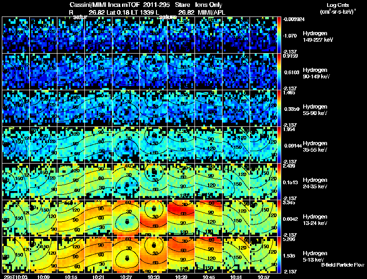Click the 'Hydrogen 35-55 keV' row label
This screenshot has width=367, height=279.
click(x=315, y=147)
